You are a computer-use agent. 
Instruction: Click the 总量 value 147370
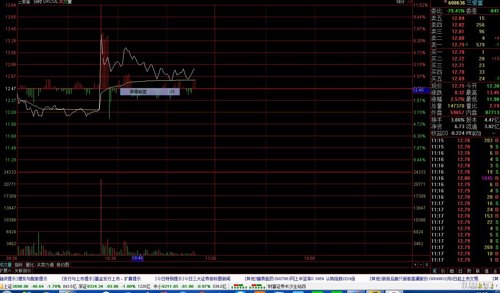(457, 106)
